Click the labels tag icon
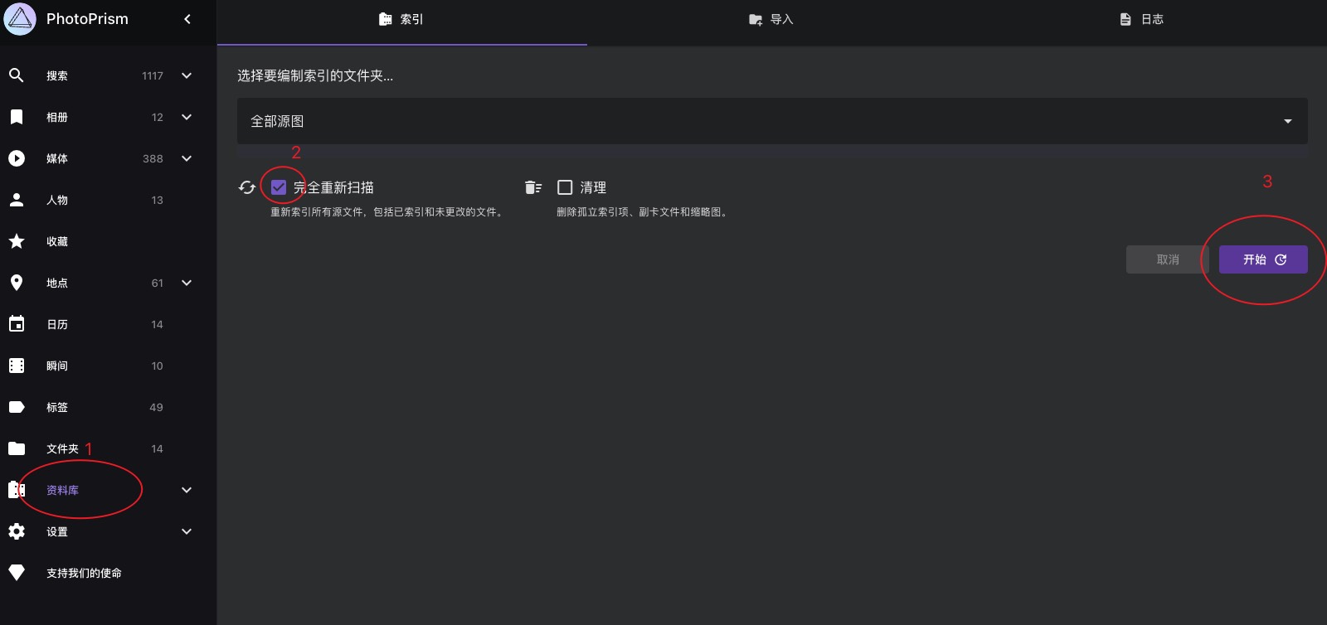The height and width of the screenshot is (625, 1327). 17,407
